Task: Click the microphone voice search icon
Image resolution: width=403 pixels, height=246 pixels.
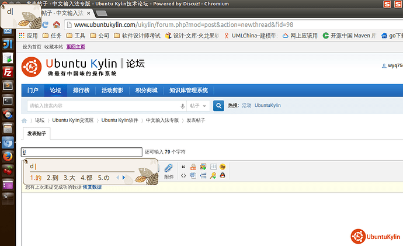Action: (x=182, y=106)
